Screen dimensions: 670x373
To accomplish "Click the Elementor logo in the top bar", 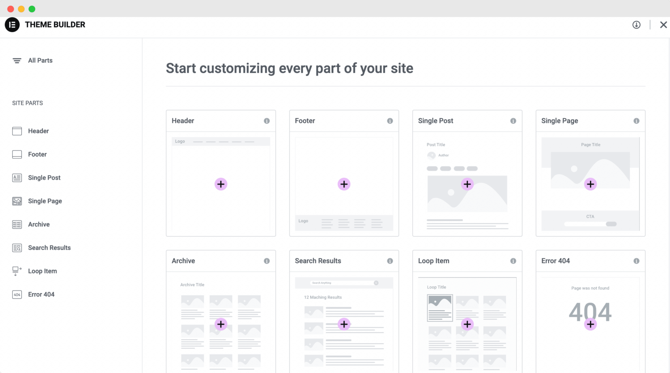I will pyautogui.click(x=12, y=25).
